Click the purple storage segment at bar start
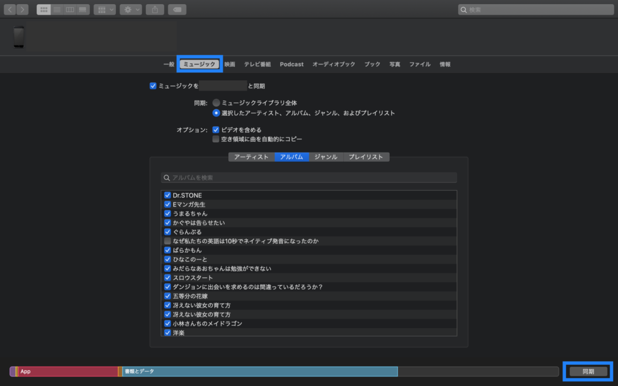The image size is (618, 386). point(13,372)
